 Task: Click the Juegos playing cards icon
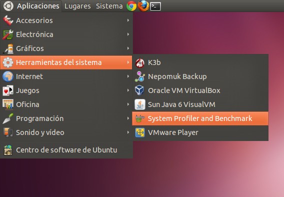point(8,90)
